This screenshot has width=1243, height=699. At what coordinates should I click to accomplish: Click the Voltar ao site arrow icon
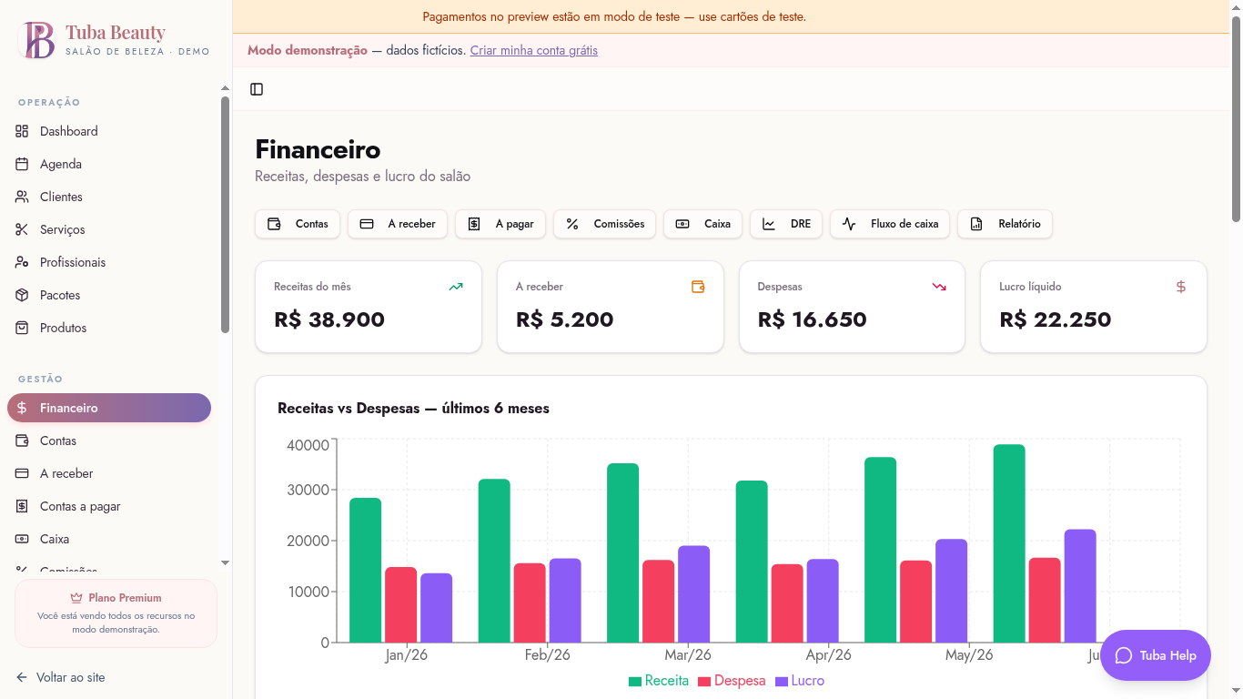(22, 677)
